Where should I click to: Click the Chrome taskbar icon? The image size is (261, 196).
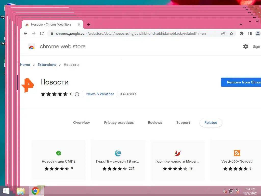point(35,191)
